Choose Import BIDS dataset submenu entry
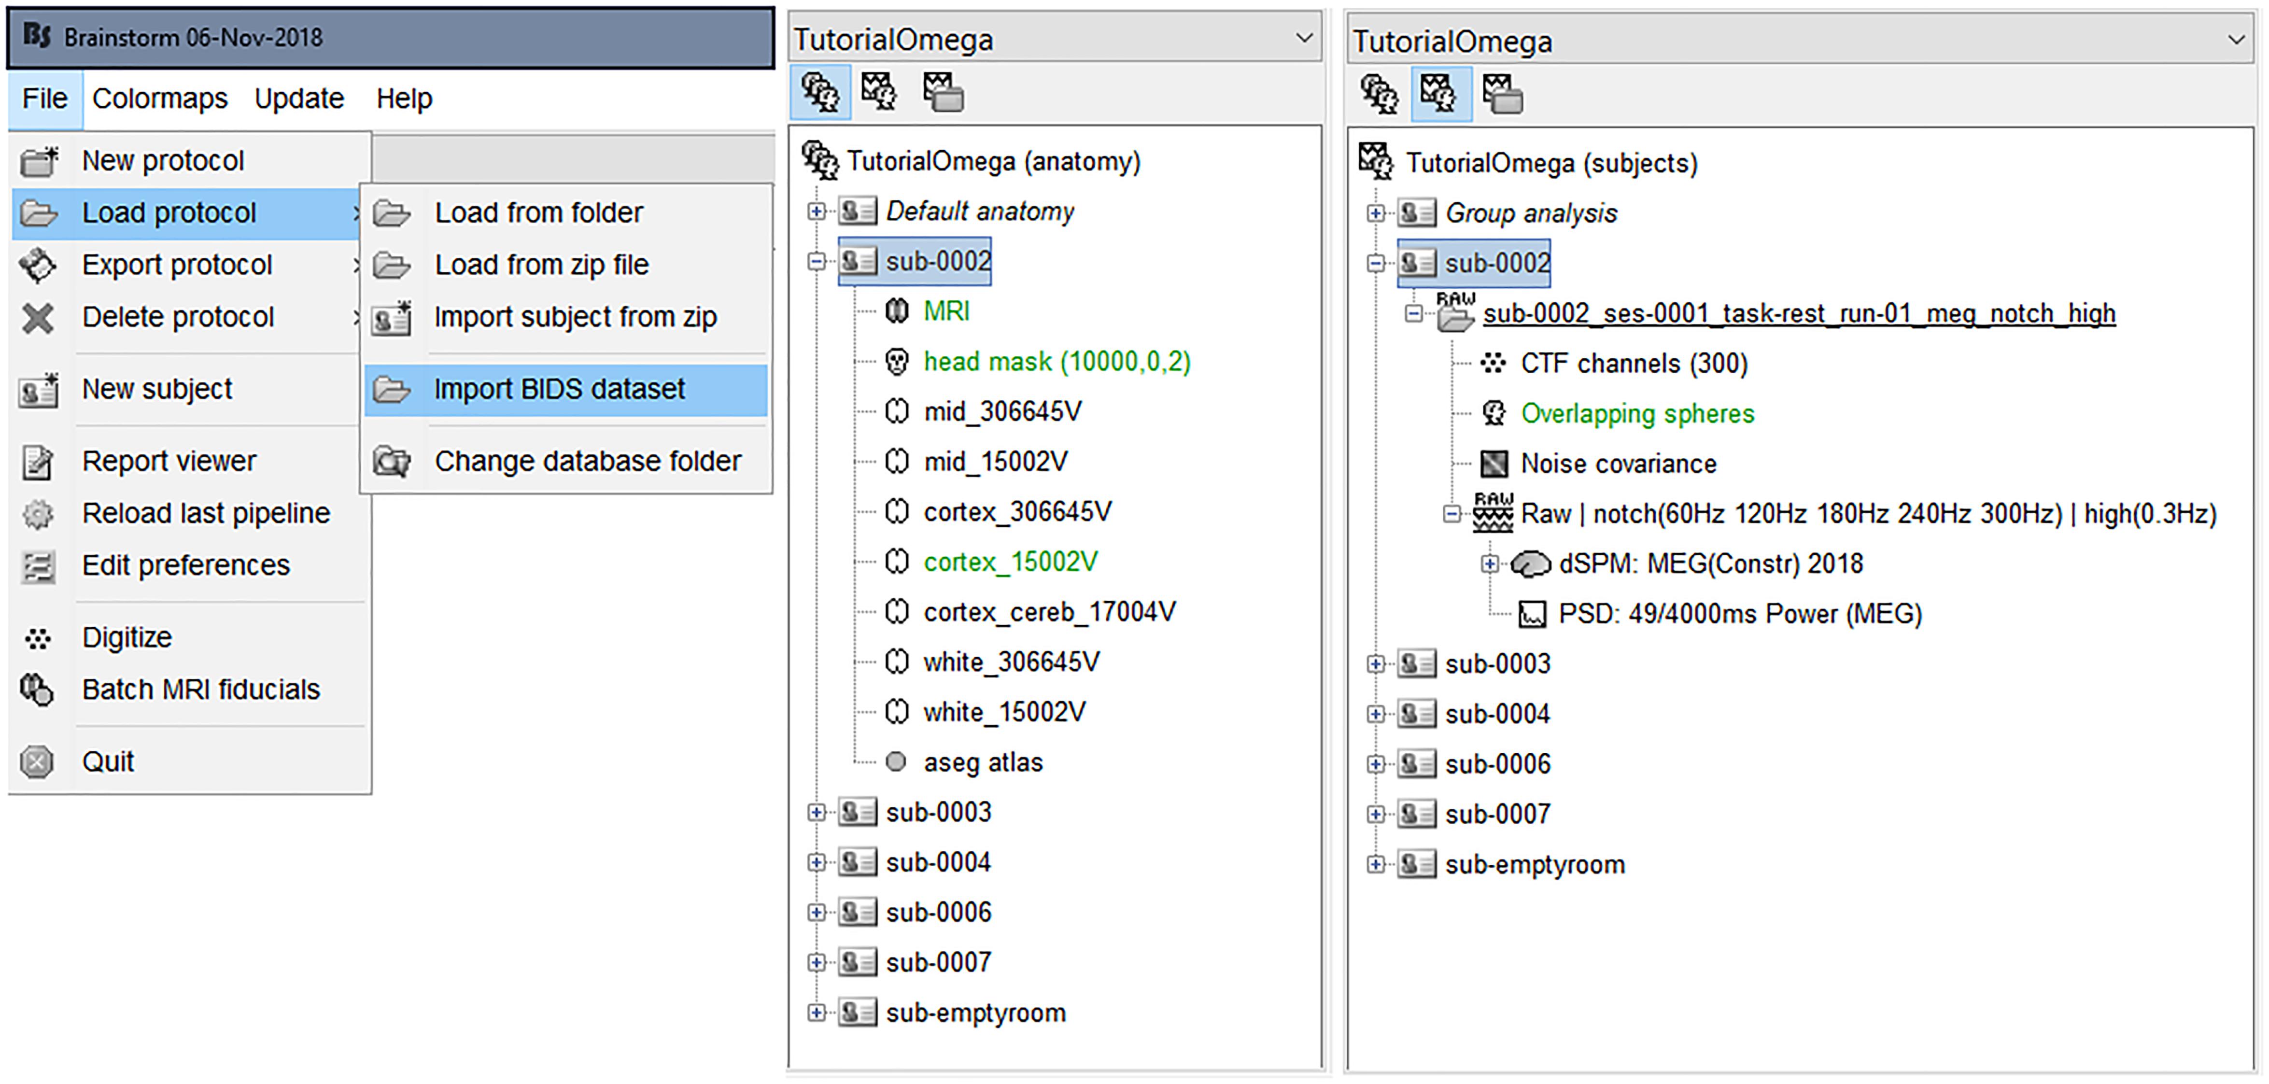The height and width of the screenshot is (1084, 2269). (565, 389)
